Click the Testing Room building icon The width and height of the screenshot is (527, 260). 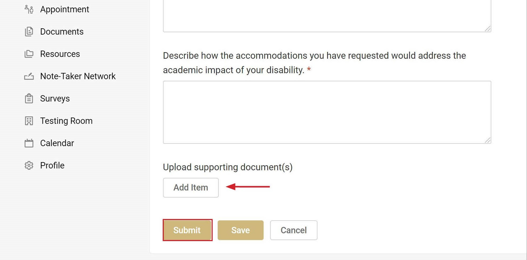click(x=29, y=121)
